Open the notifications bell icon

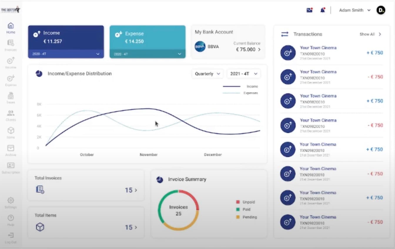click(x=323, y=10)
